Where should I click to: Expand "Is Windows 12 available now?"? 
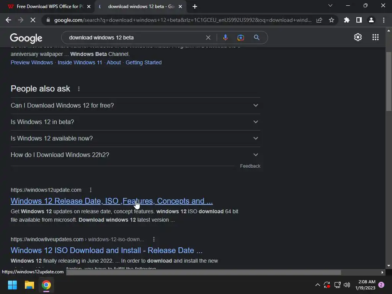point(135,139)
